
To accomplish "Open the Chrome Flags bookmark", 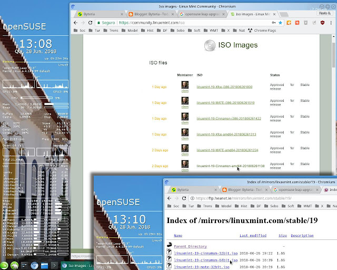I will 262,31.
